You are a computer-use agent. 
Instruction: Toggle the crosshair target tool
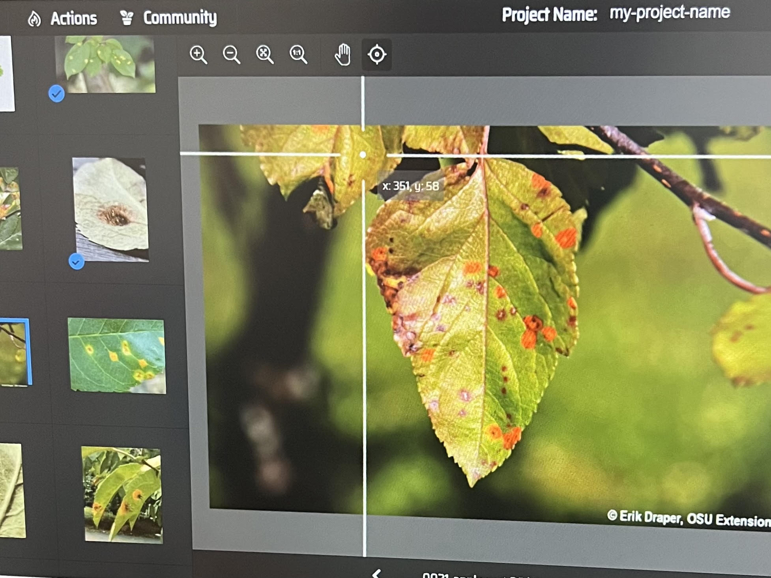point(376,54)
